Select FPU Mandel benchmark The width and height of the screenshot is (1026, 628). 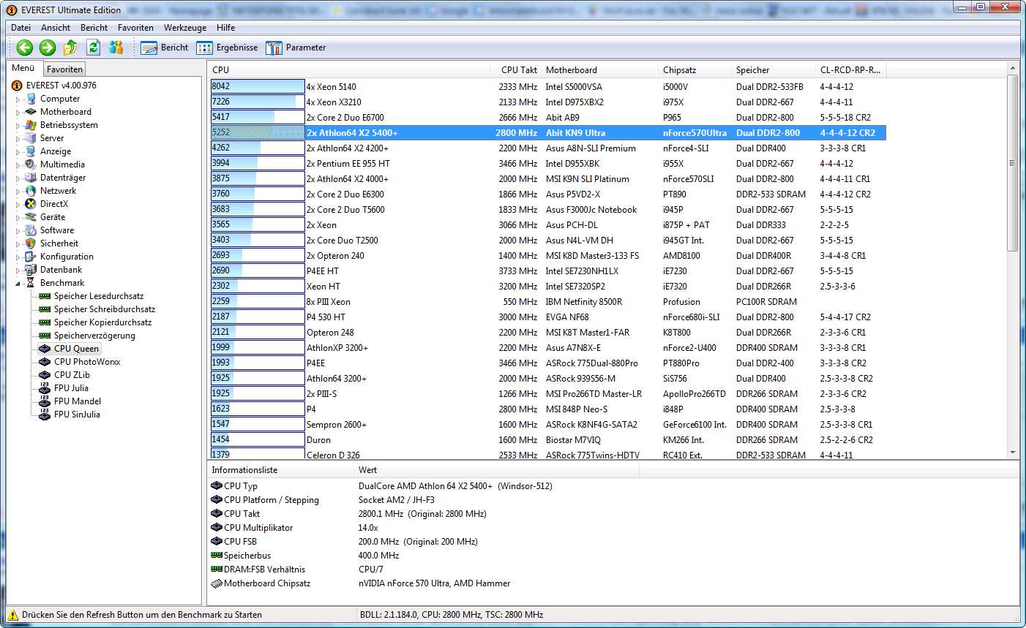click(78, 401)
